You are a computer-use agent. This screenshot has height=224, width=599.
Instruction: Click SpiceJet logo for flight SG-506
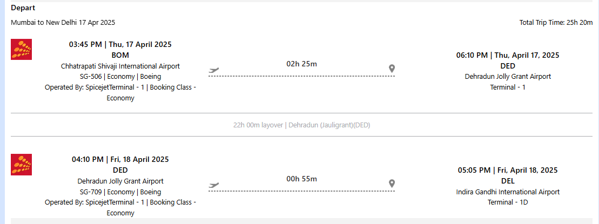(21, 49)
